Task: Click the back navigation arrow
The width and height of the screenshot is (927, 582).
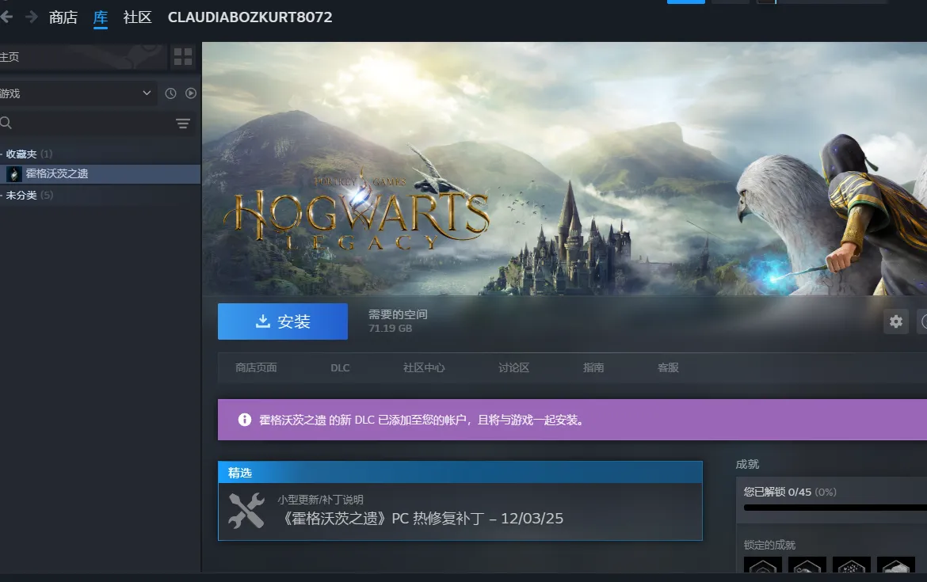Action: [7, 17]
